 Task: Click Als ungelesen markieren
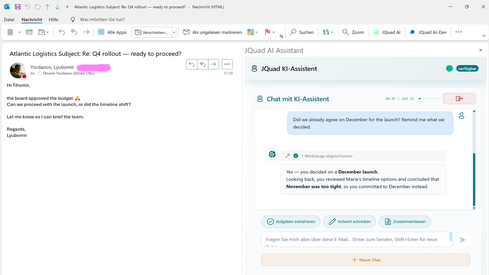coord(212,32)
